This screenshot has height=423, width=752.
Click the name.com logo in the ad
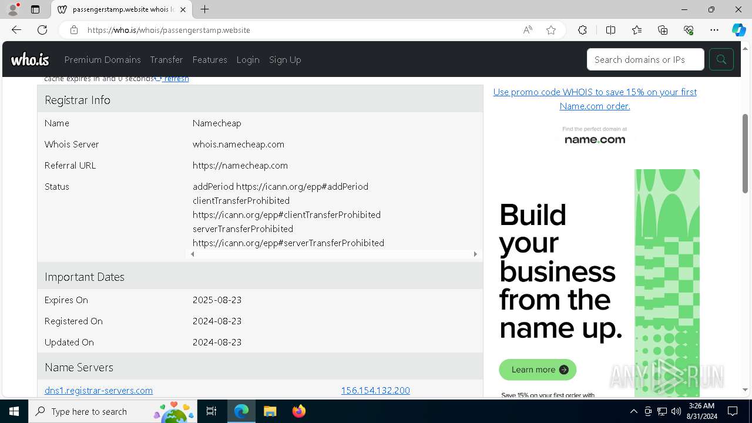(x=595, y=139)
